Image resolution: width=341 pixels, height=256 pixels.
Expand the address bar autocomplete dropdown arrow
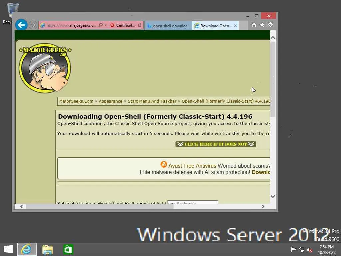[x=106, y=25]
